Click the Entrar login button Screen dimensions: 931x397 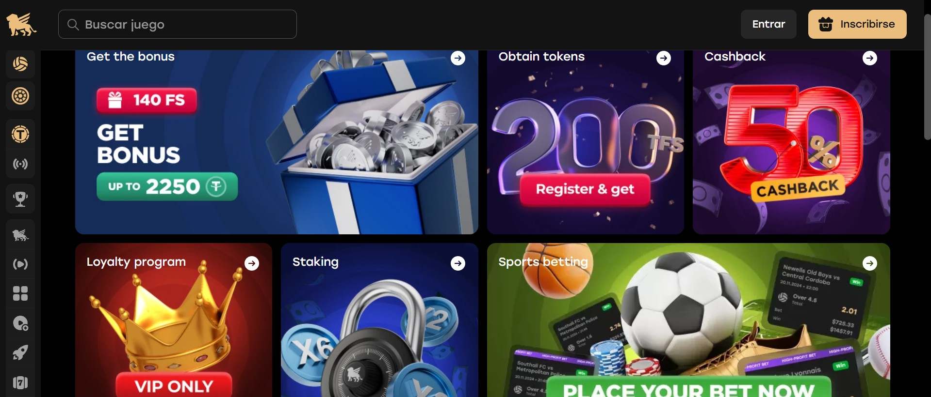tap(768, 24)
